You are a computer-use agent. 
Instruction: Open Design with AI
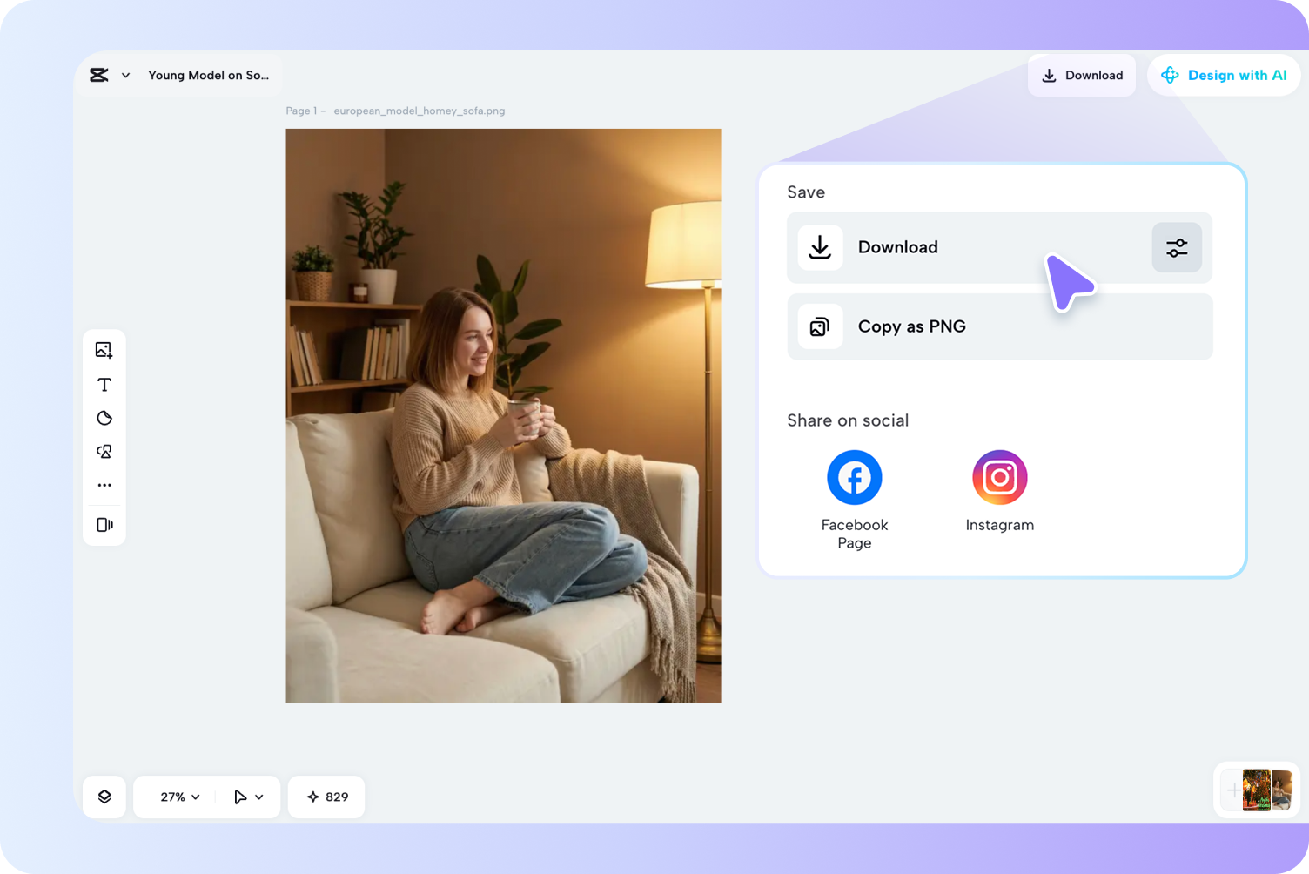coord(1224,76)
